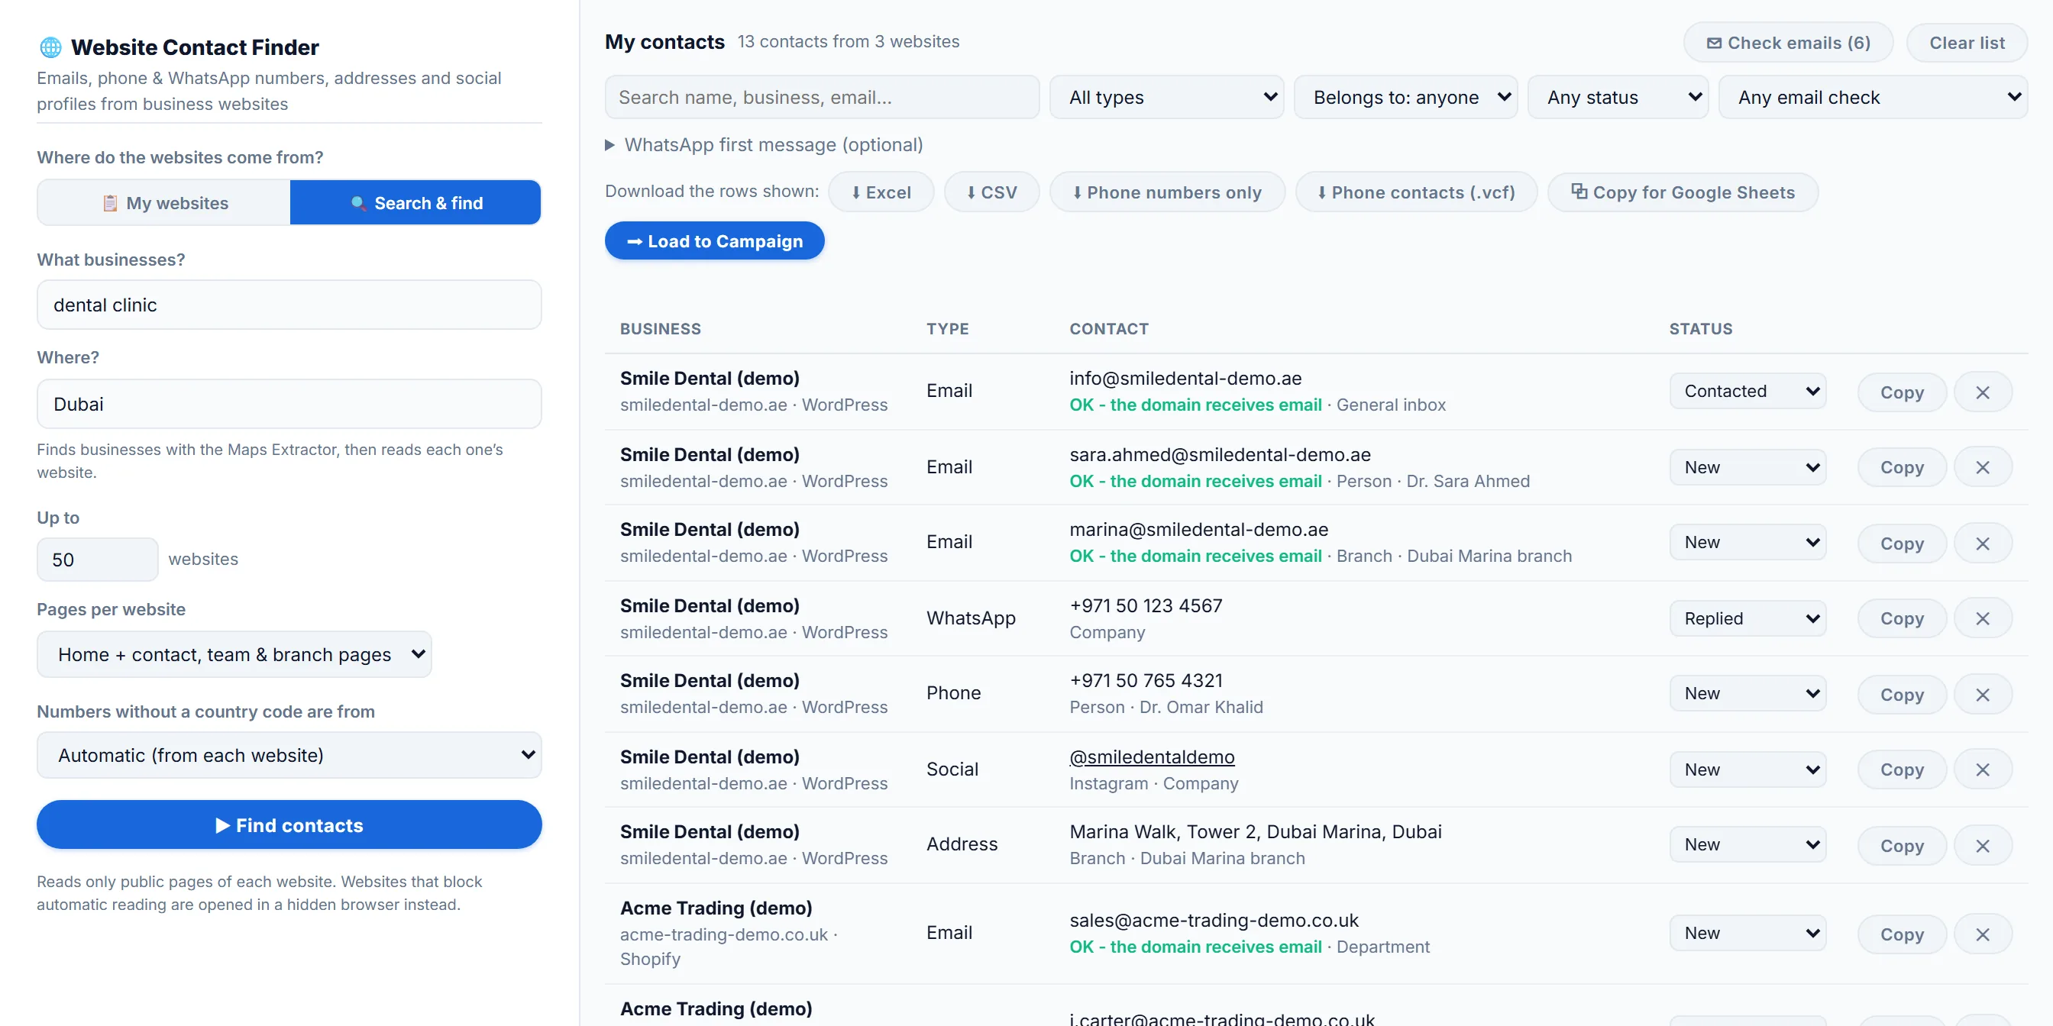Change Replied status of WhatsApp row
The height and width of the screenshot is (1026, 2053).
(x=1747, y=618)
